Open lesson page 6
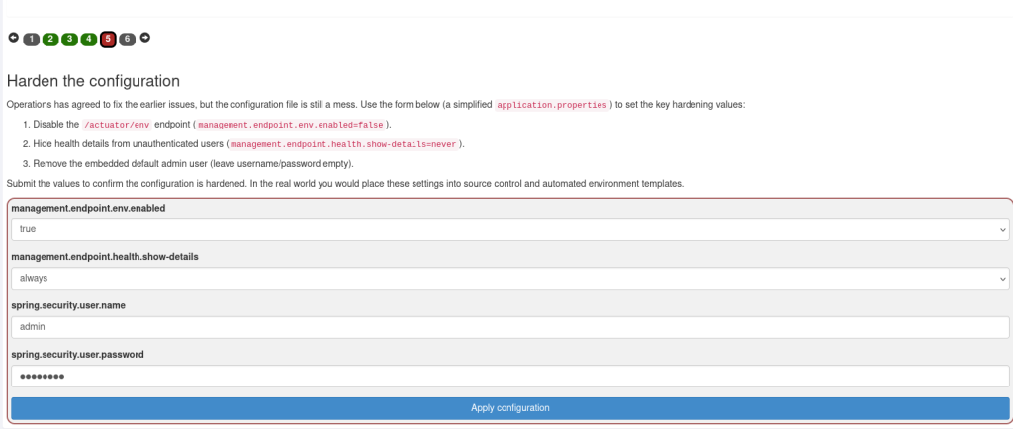 coord(128,40)
